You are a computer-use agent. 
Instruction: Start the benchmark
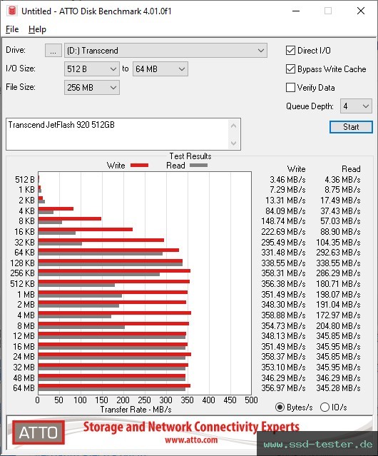(351, 127)
